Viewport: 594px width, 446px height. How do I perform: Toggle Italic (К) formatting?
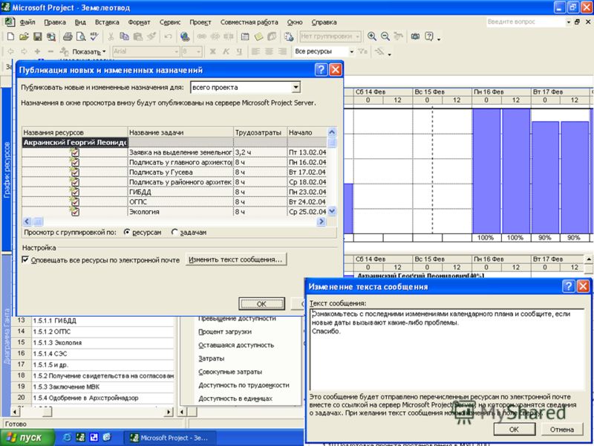[x=226, y=51]
